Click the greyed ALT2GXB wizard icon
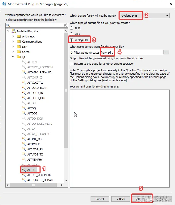 click(24, 62)
